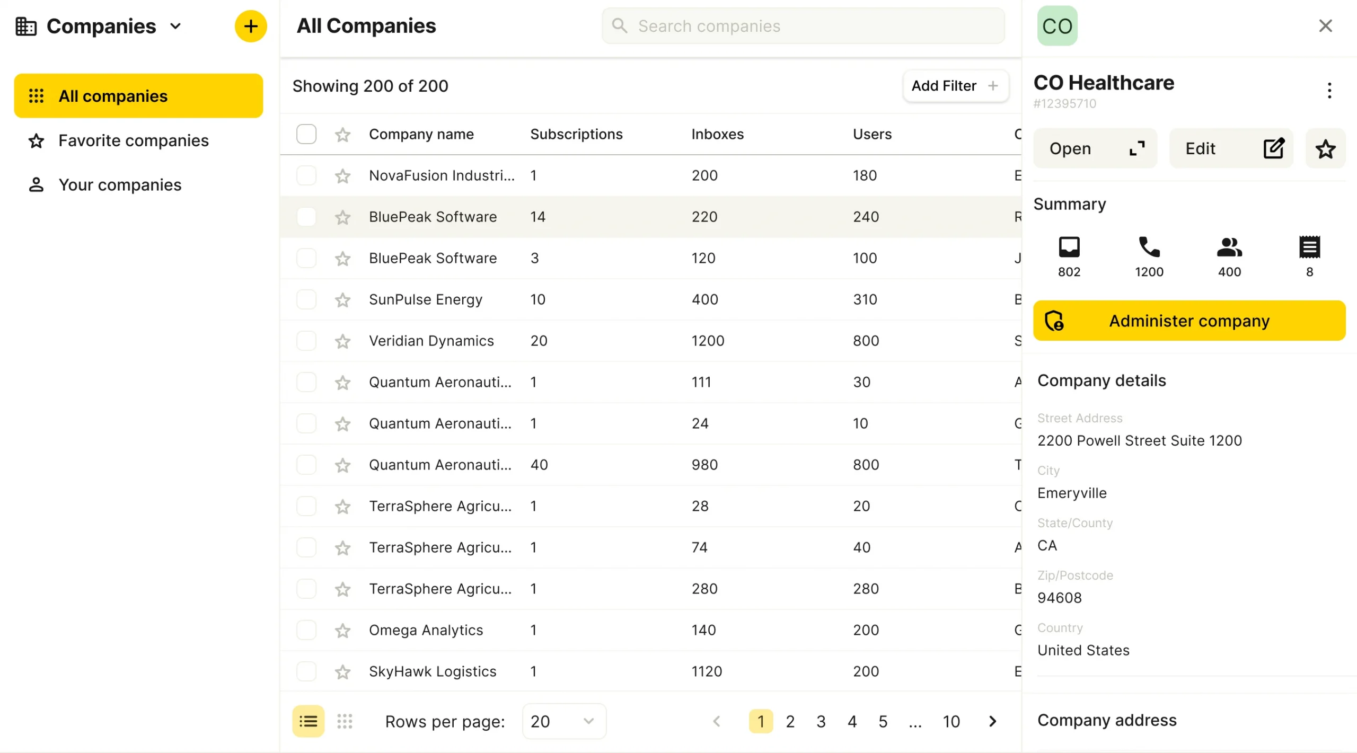Switch to grid view layout
This screenshot has width=1357, height=753.
tap(345, 721)
